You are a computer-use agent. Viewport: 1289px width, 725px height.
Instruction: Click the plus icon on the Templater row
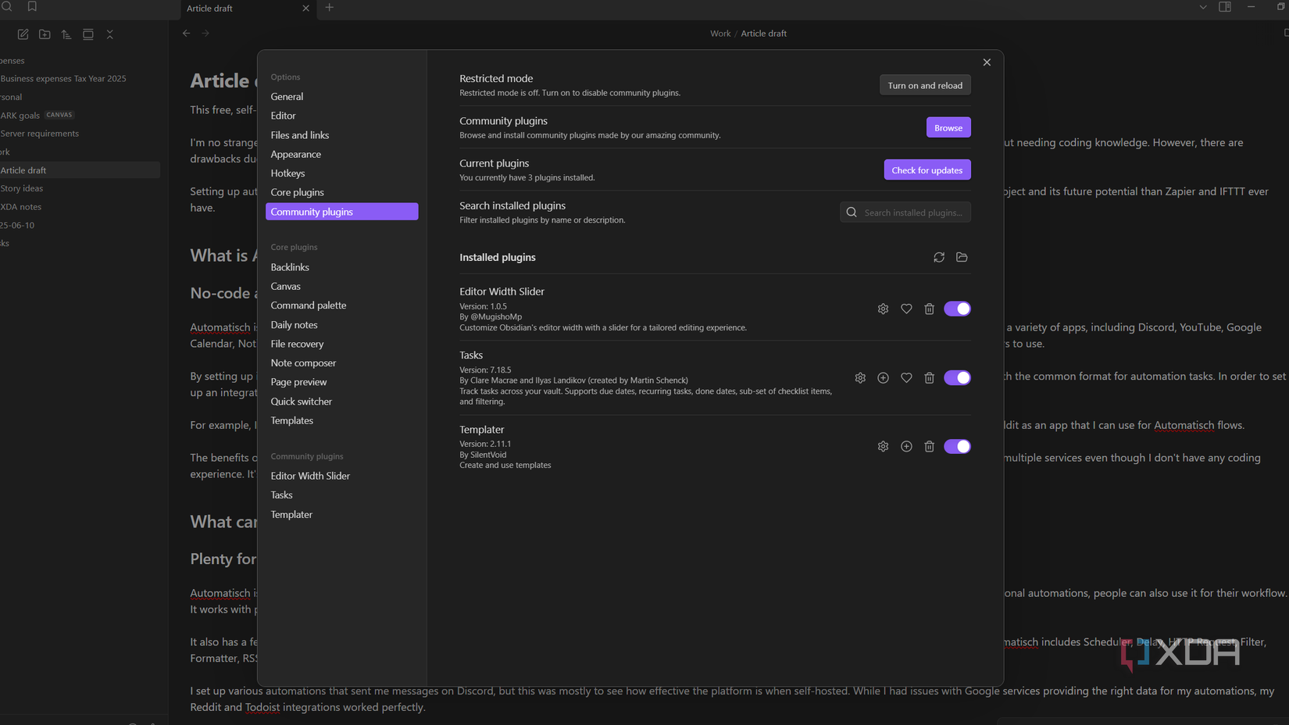coord(906,446)
